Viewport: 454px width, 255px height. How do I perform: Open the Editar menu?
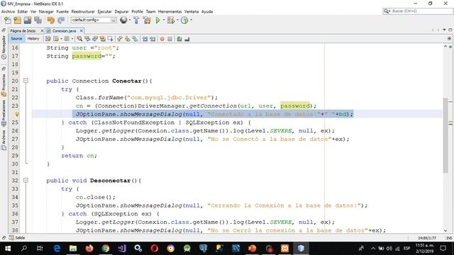[x=23, y=11]
